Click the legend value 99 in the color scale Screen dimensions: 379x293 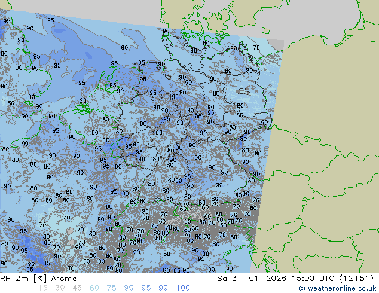(x=163, y=288)
